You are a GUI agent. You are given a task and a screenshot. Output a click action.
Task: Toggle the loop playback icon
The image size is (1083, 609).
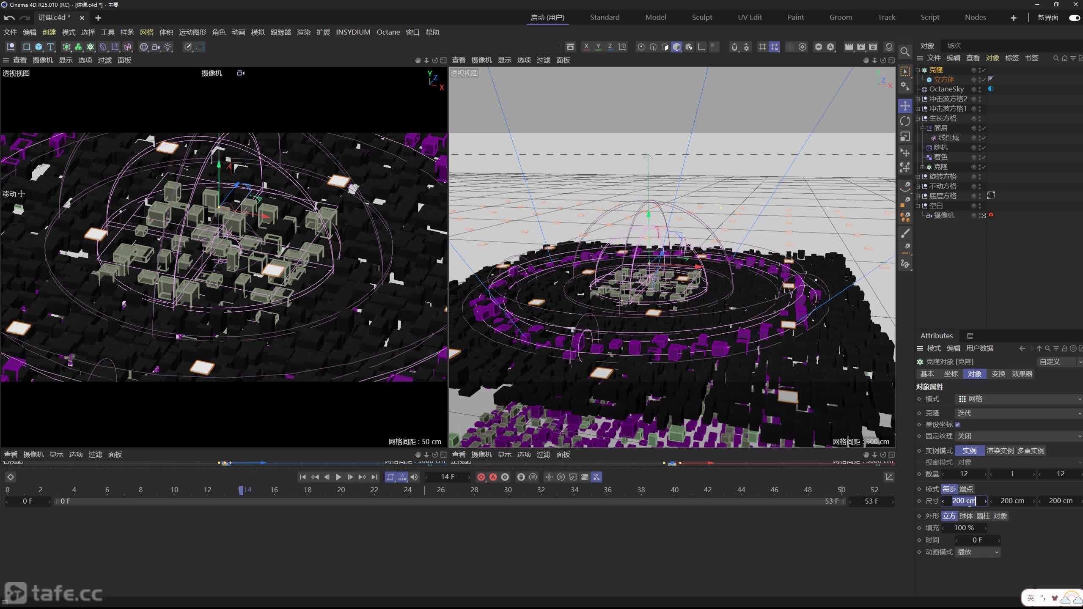pos(390,477)
